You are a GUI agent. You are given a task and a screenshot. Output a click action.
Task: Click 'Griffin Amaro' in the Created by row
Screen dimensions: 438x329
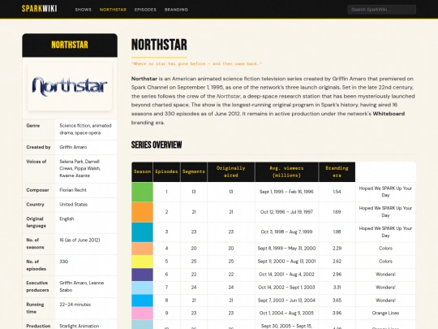pos(73,147)
